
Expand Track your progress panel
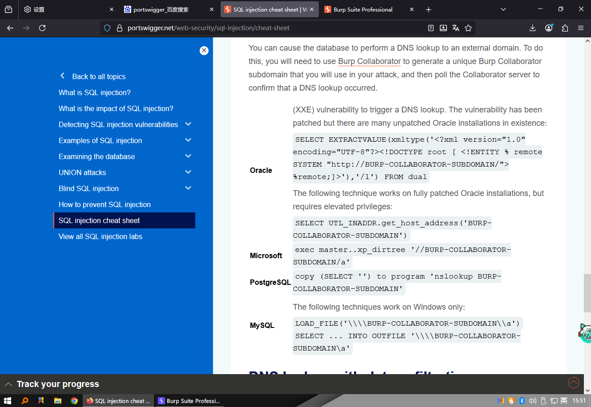coord(52,384)
